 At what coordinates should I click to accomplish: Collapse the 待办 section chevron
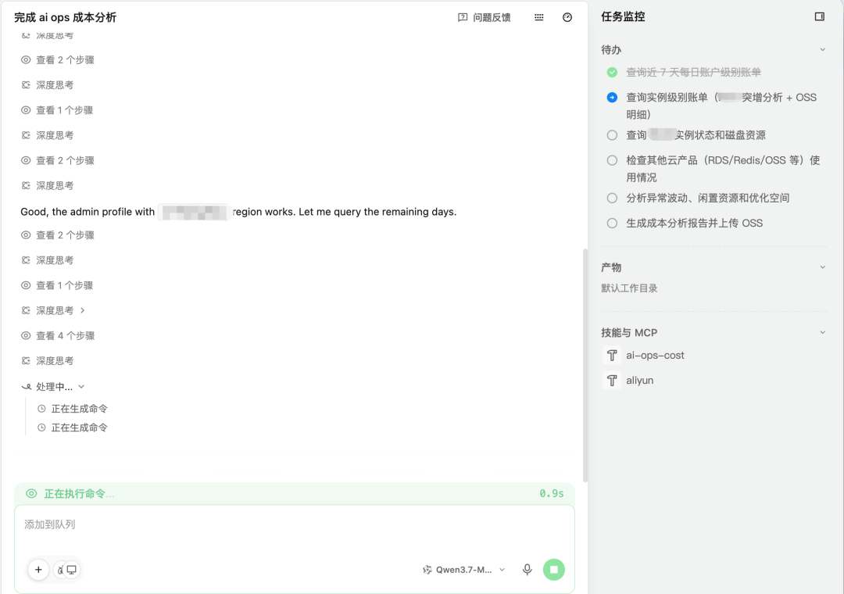click(822, 49)
